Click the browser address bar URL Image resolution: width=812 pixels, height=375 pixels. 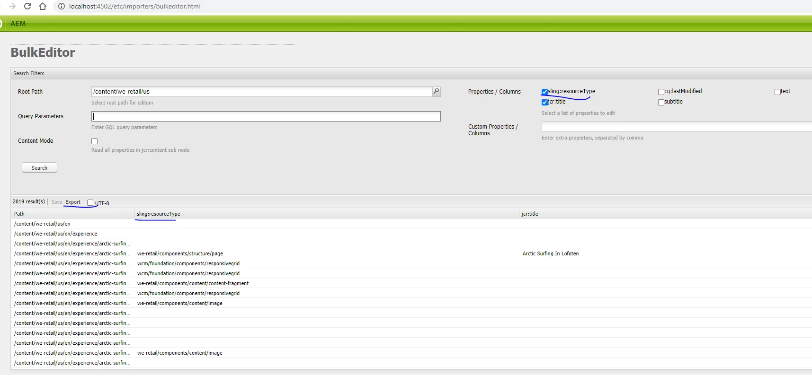coord(135,6)
